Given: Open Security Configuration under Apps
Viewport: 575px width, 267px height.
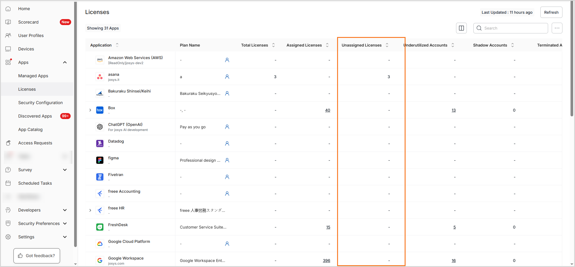Looking at the screenshot, I should (x=40, y=103).
